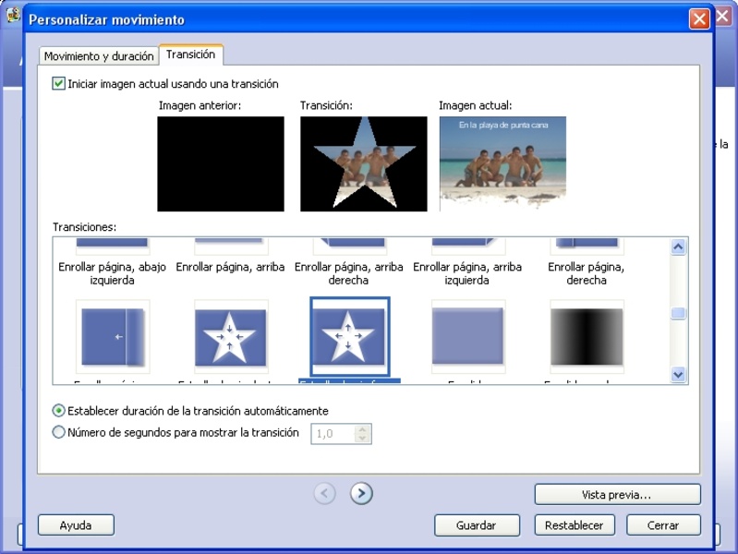Switch to 'Movimiento y duración' tab
Screen dimensions: 738x554
(99, 56)
